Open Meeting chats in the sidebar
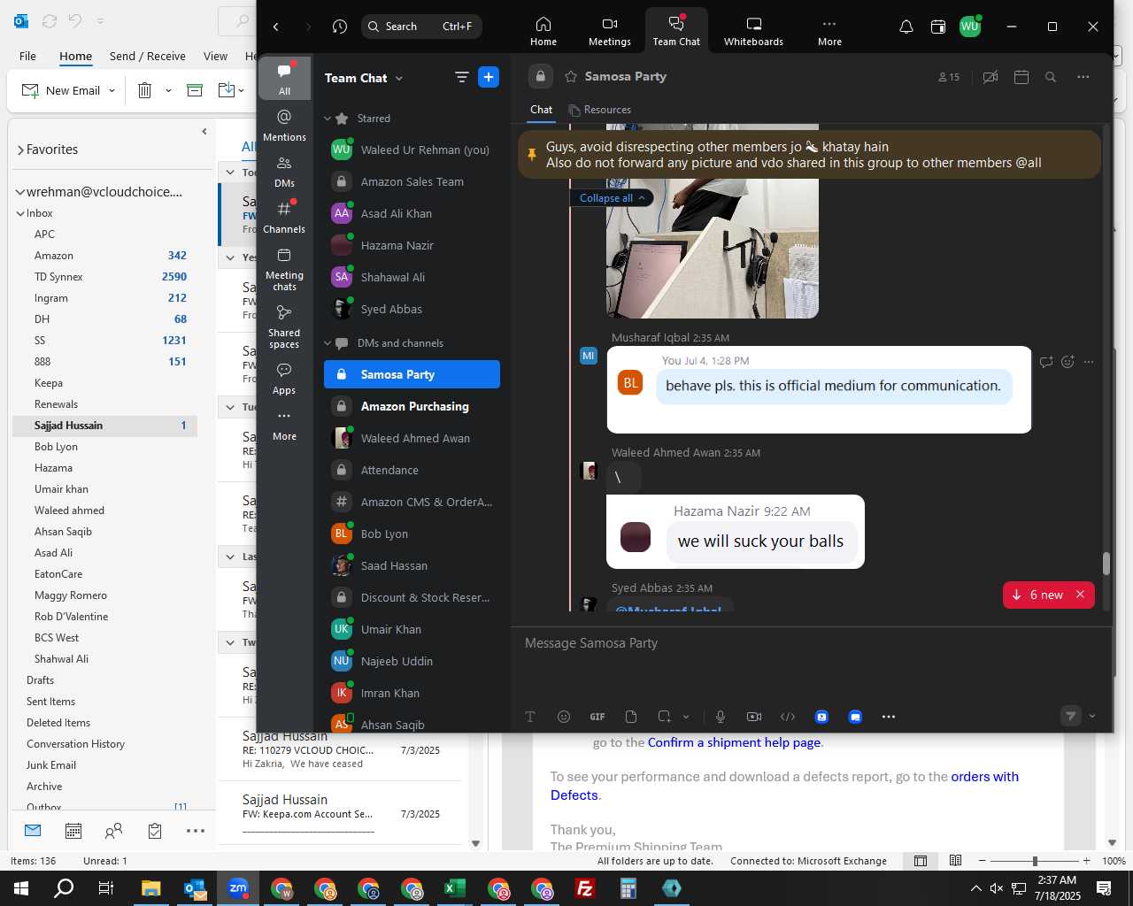The image size is (1133, 906). [284, 270]
